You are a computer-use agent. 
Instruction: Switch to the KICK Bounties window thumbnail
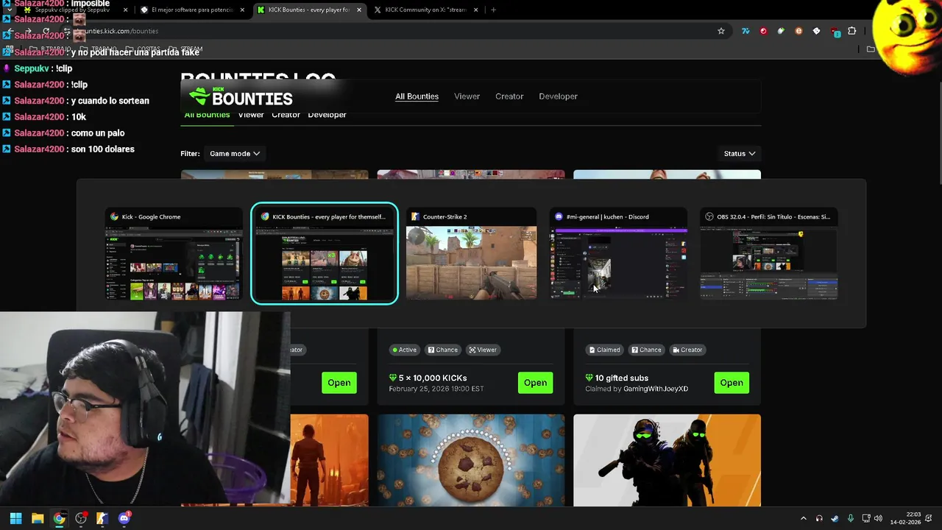(325, 254)
